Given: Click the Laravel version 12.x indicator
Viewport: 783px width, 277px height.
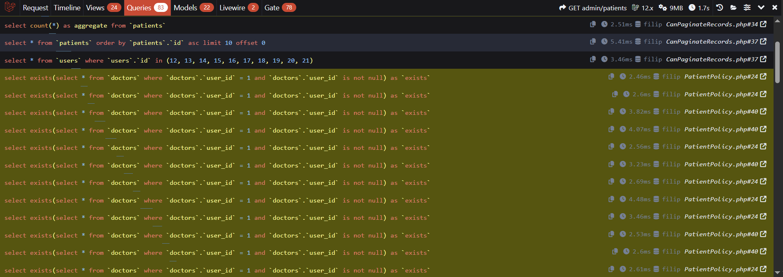Looking at the screenshot, I should [642, 8].
